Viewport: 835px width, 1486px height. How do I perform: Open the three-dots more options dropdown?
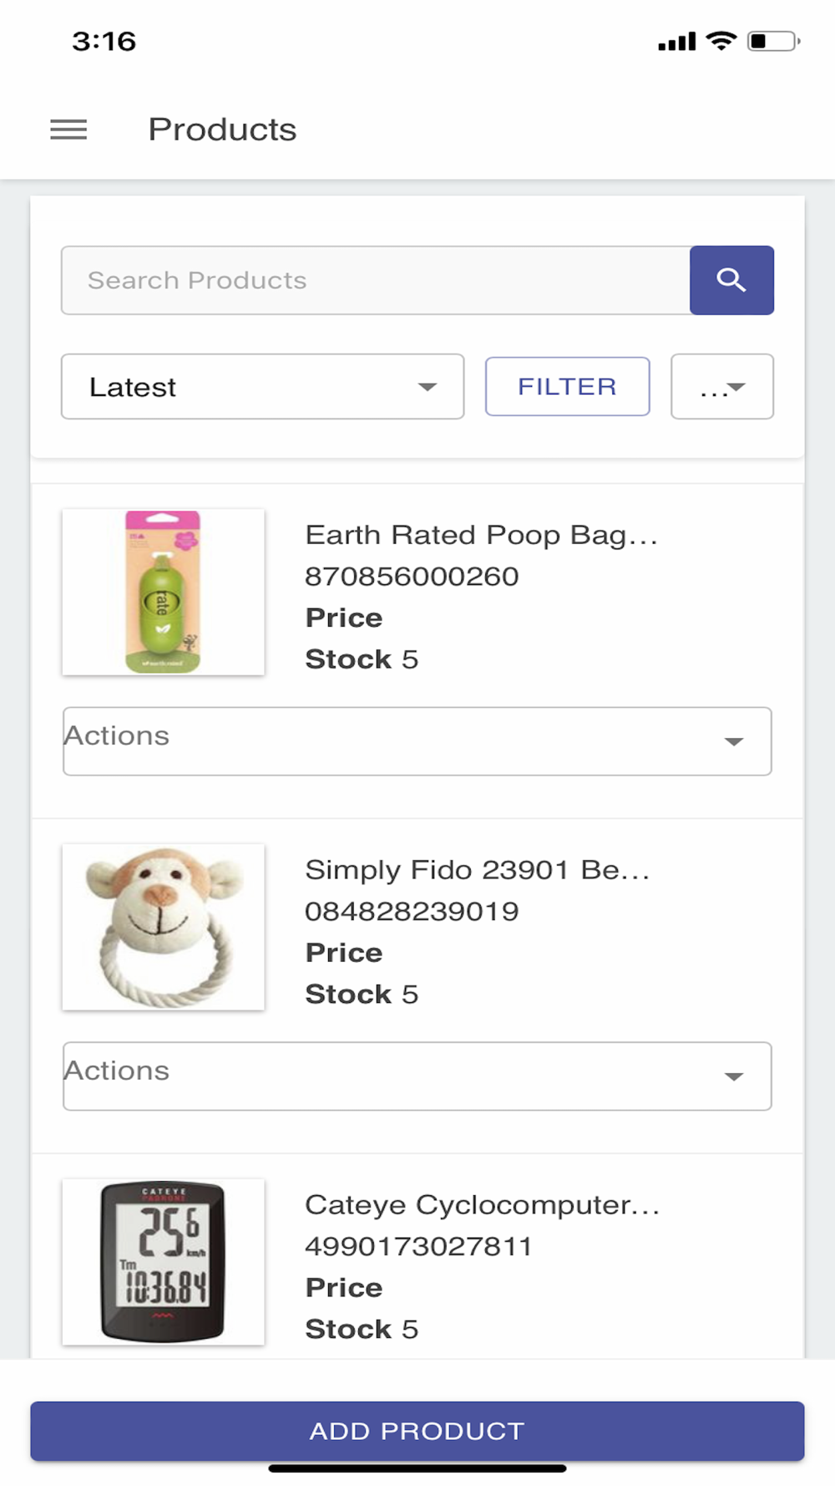(722, 386)
